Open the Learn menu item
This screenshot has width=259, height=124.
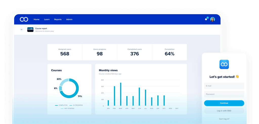(47, 19)
